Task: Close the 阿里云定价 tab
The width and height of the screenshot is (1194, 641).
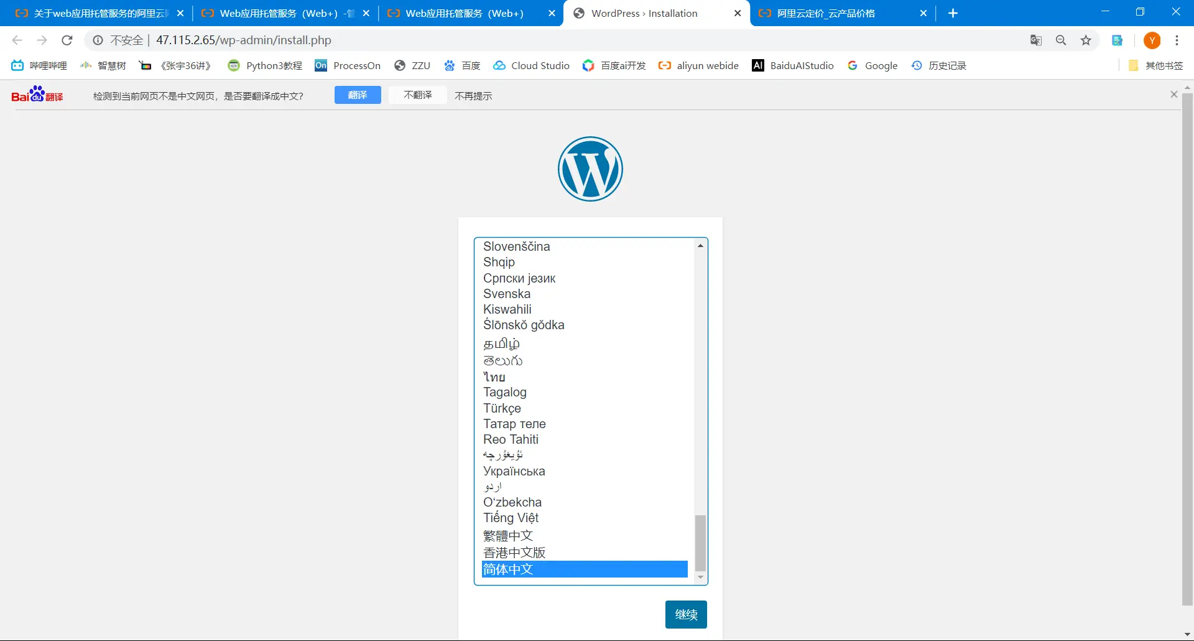Action: pos(923,13)
